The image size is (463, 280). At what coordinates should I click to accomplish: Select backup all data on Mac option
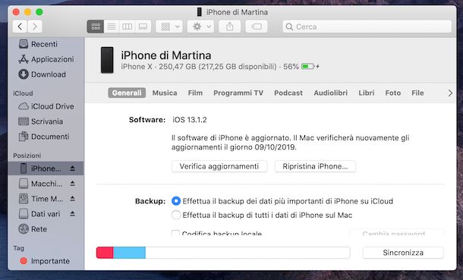[x=176, y=215]
